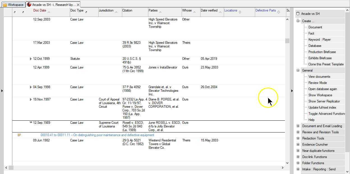Click the annotation note icon beside the extract link
This screenshot has height=174, width=350.
[x=19, y=135]
